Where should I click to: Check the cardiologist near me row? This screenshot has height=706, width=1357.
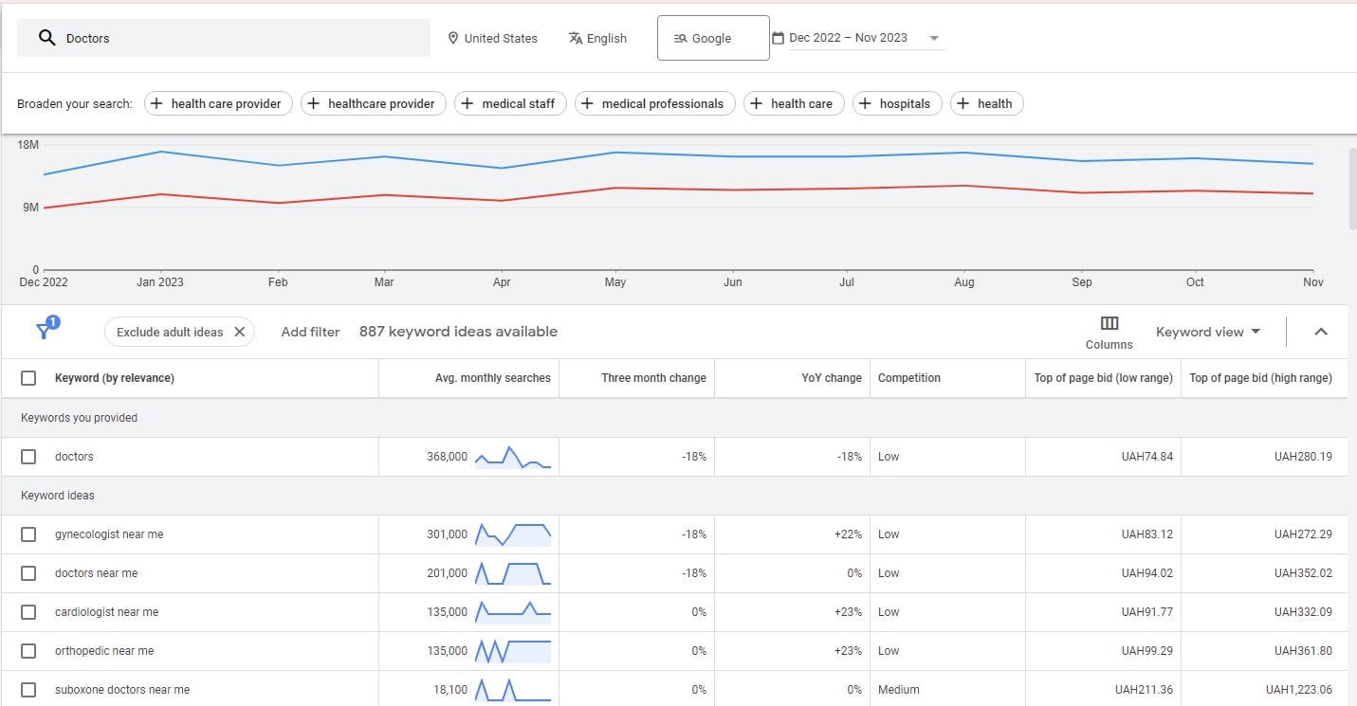(28, 612)
